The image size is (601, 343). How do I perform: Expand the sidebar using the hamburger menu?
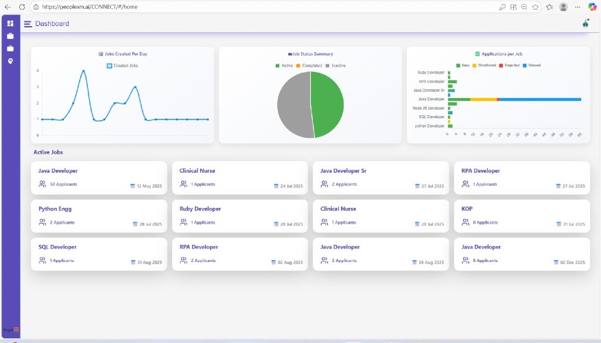tap(27, 23)
